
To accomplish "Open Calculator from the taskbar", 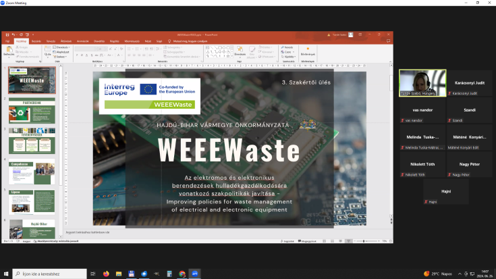I will [169, 274].
